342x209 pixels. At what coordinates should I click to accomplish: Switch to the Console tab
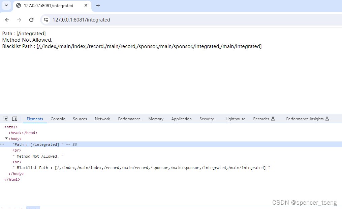[58, 119]
